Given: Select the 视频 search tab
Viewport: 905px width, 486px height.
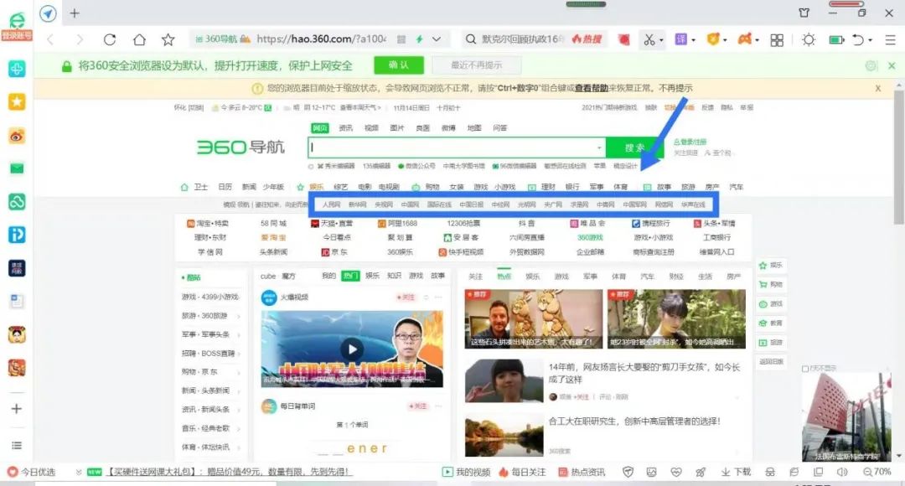Looking at the screenshot, I should point(372,128).
